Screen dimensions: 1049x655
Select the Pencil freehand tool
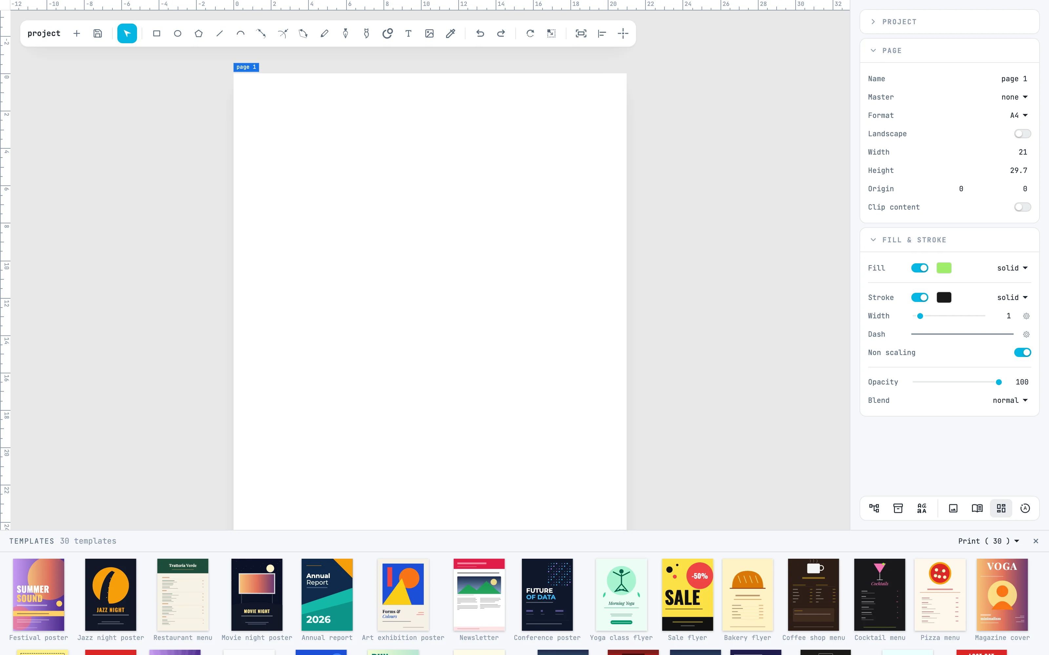(x=324, y=33)
